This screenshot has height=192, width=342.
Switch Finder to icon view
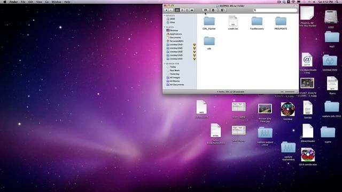(x=177, y=10)
